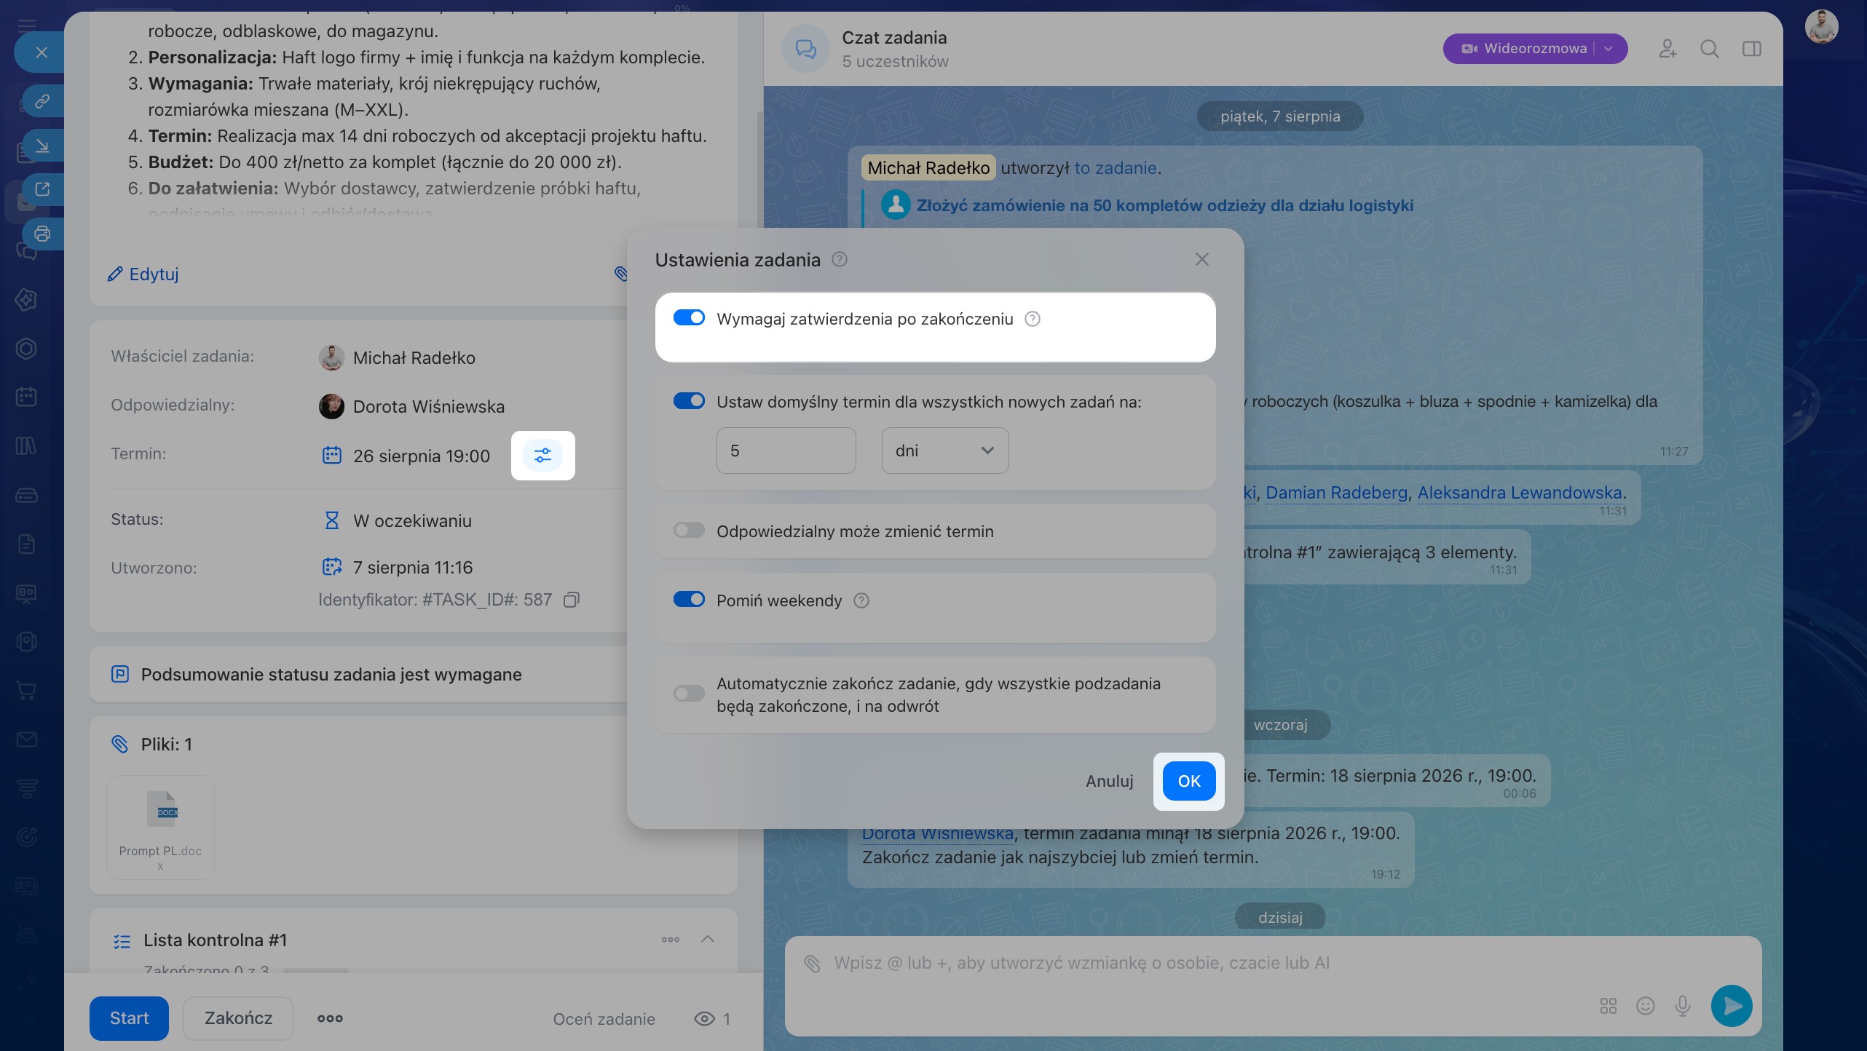Click the status W oczekiwaniu
The height and width of the screenshot is (1051, 1867).
(x=412, y=521)
